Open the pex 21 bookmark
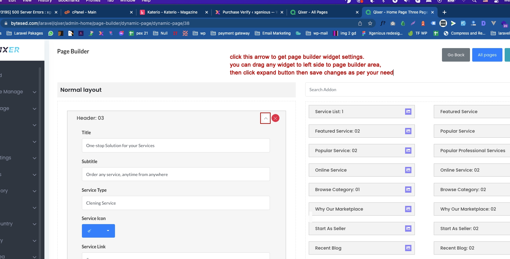 [x=138, y=33]
